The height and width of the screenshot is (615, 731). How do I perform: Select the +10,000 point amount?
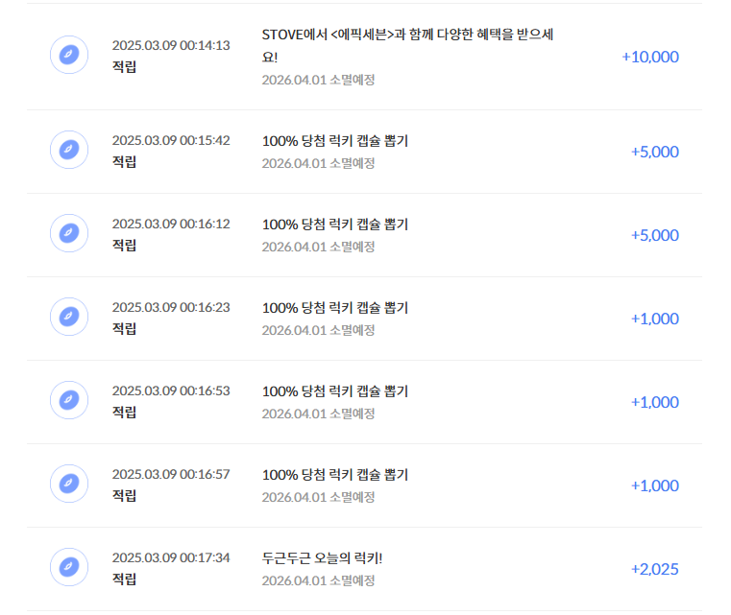tap(650, 57)
